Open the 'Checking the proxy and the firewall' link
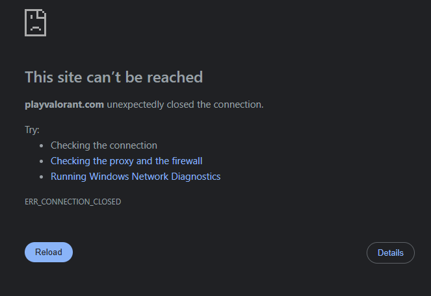 click(127, 161)
